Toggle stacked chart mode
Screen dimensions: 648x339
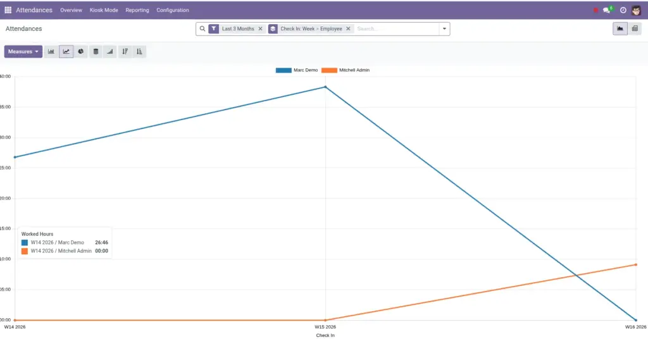[96, 52]
